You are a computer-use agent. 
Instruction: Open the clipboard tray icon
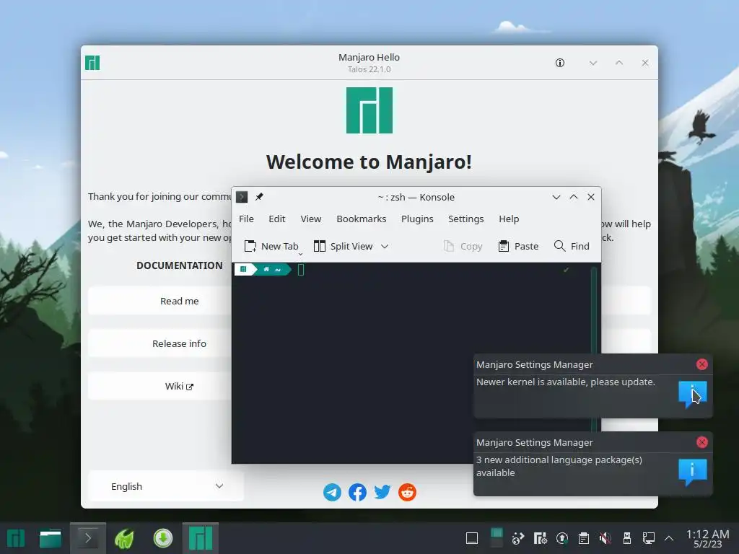[x=583, y=538]
